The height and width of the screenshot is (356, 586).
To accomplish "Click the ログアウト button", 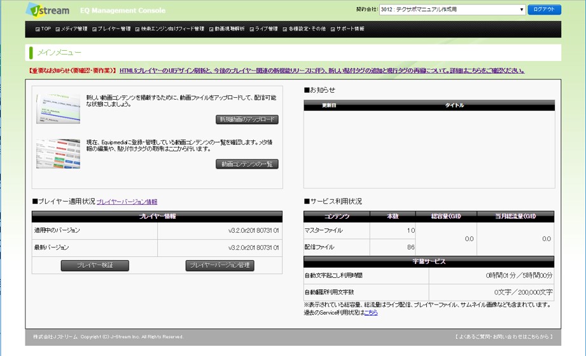I will click(x=545, y=10).
